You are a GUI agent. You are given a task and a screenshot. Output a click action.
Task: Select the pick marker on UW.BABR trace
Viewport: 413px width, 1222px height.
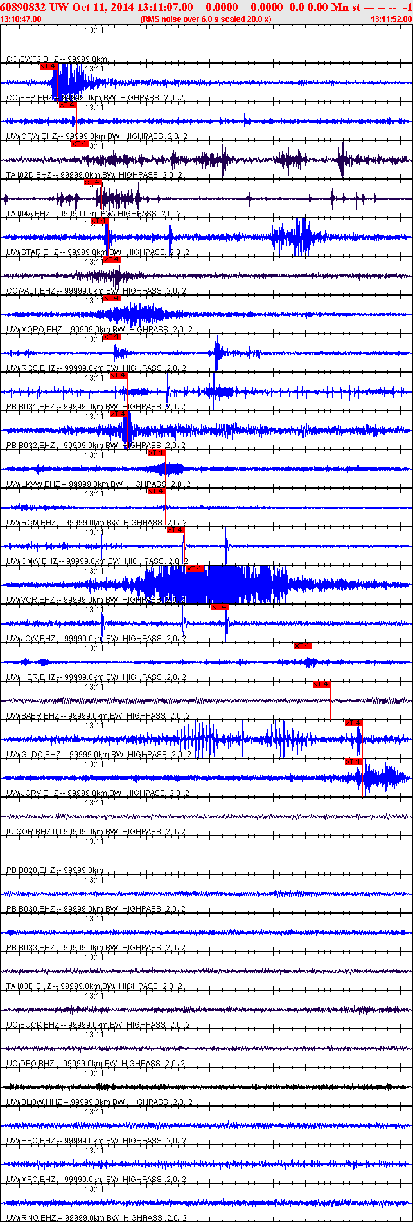(354, 723)
